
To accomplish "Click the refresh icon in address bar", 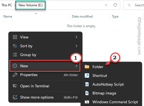I will 115,5.
